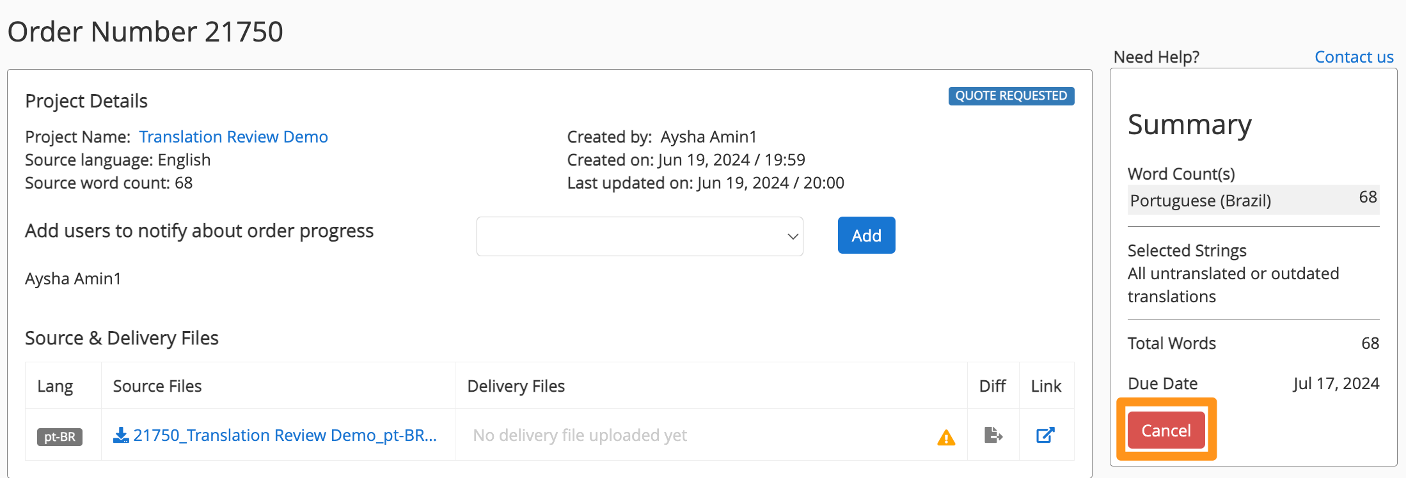This screenshot has width=1406, height=478.
Task: Click the download icon beside source file
Action: pos(121,435)
